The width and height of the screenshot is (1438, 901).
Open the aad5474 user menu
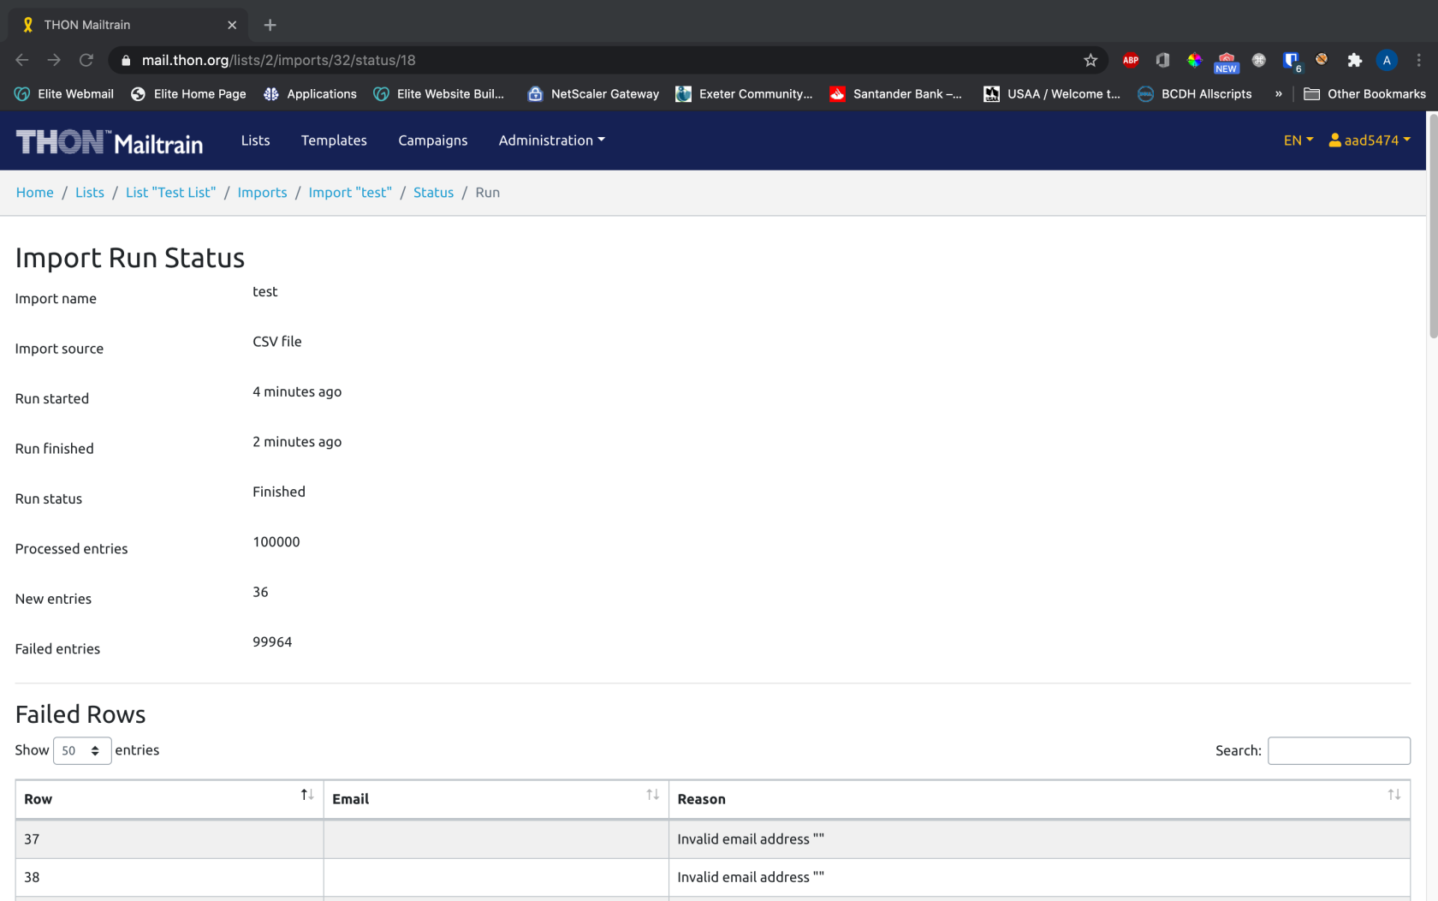pos(1370,140)
